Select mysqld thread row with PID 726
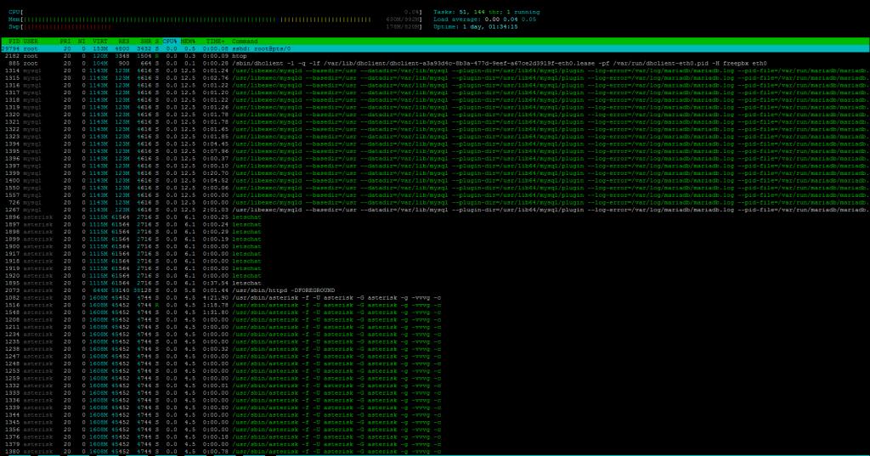Viewport: 870px width, 456px height. [x=435, y=202]
